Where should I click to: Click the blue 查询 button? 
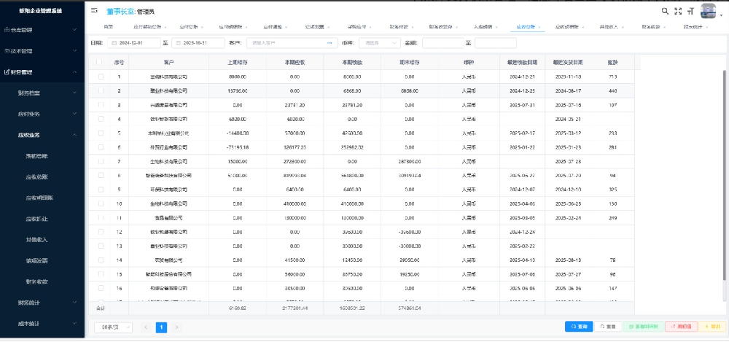coord(579,327)
